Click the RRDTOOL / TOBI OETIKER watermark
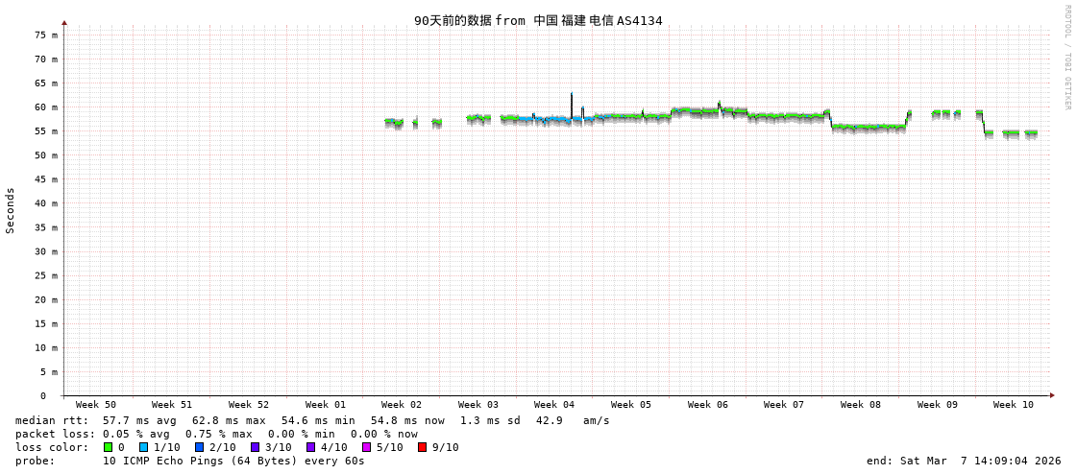The width and height of the screenshot is (1077, 474). [x=1066, y=58]
